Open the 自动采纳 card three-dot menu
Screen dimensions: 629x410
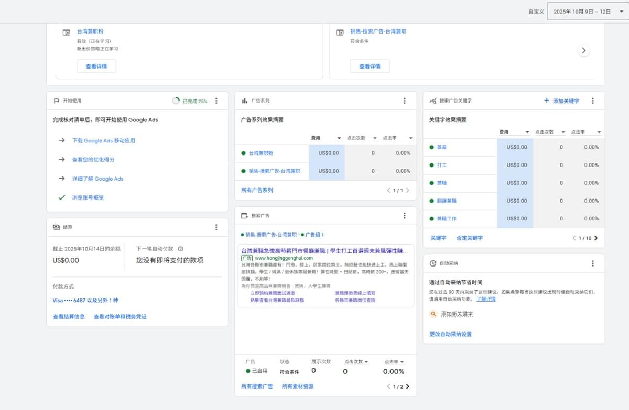(593, 263)
